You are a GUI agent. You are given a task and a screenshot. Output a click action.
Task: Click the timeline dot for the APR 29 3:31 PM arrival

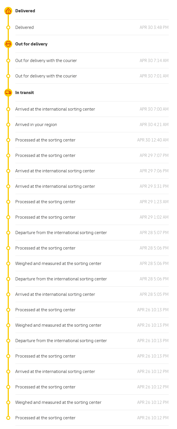(x=8, y=186)
